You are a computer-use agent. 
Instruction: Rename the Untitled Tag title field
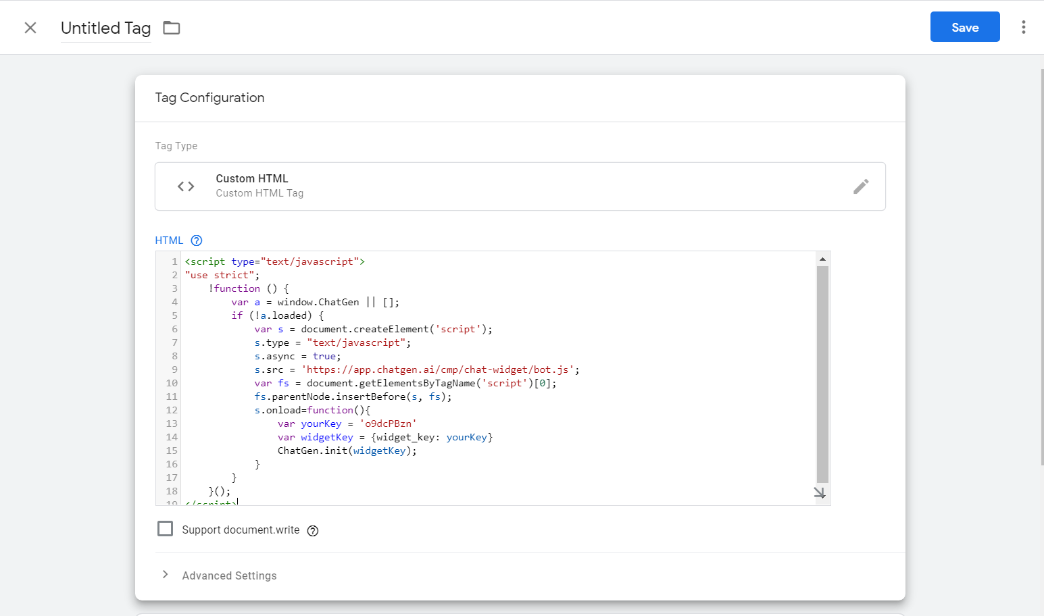tap(105, 28)
